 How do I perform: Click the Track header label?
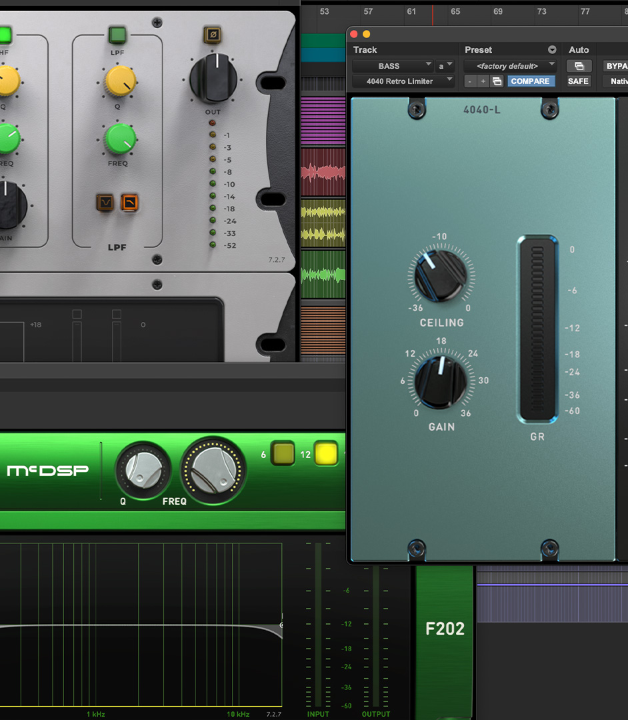(x=365, y=49)
